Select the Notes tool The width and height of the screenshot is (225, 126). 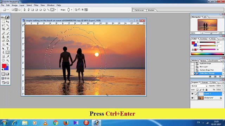coord(3,57)
